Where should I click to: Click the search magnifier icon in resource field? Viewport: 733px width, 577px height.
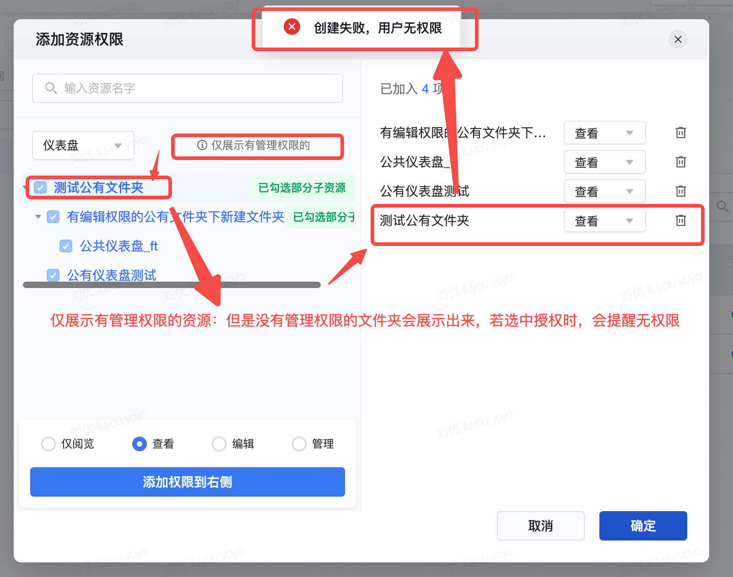pos(51,88)
